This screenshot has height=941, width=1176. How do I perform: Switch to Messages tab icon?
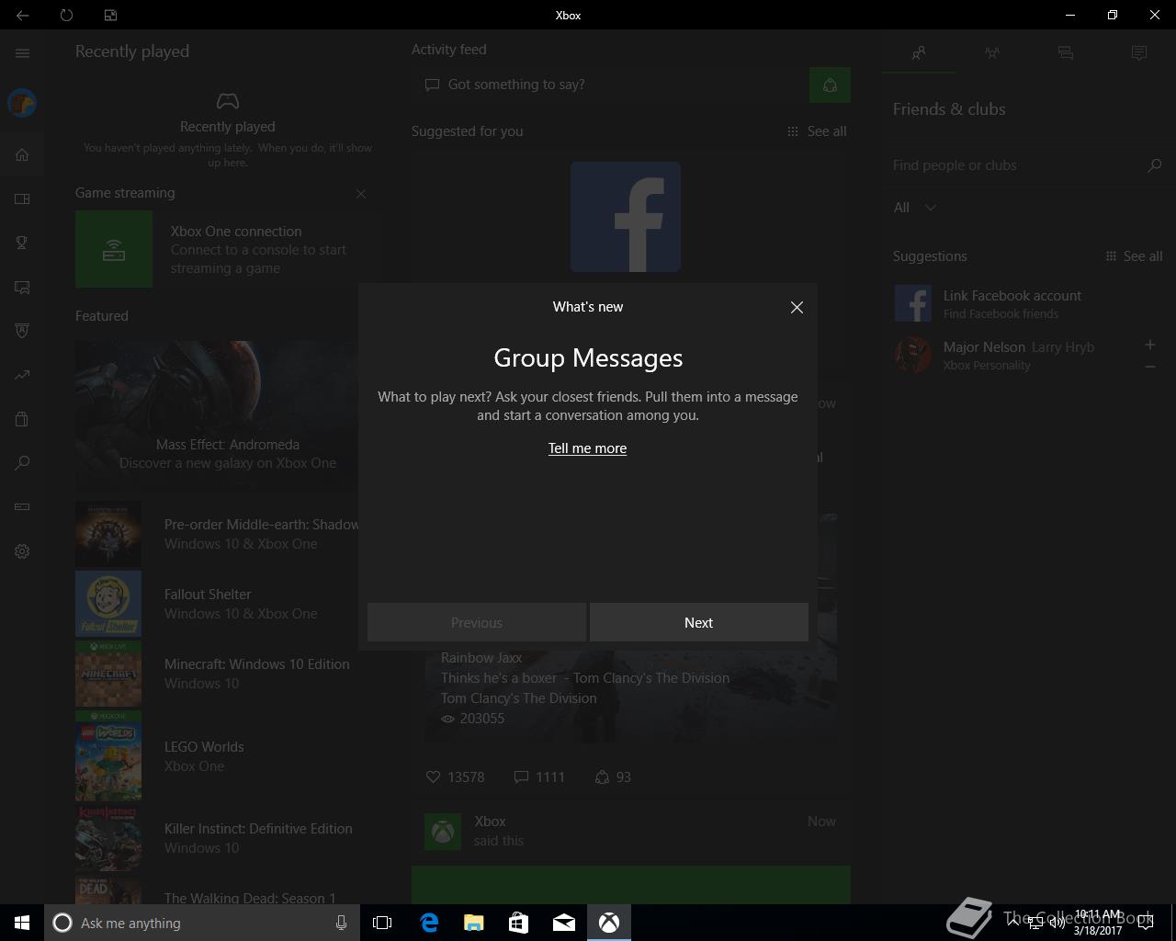pos(1066,53)
